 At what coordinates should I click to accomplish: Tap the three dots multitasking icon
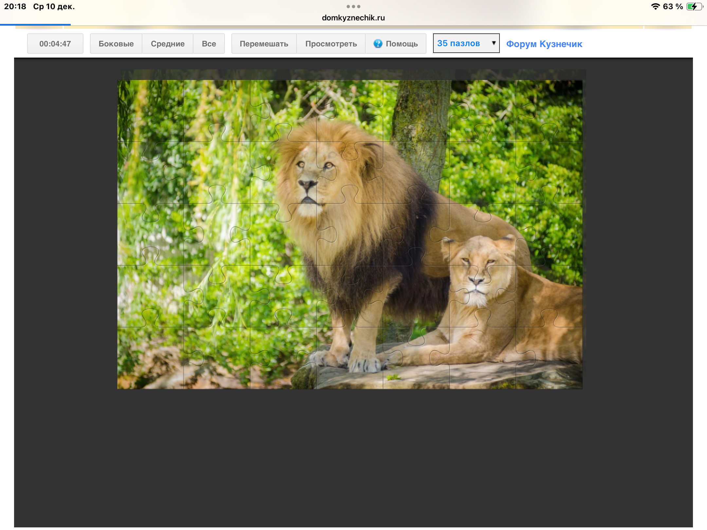(x=353, y=7)
